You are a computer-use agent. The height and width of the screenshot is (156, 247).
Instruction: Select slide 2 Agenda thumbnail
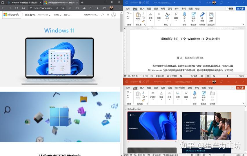[207, 126]
